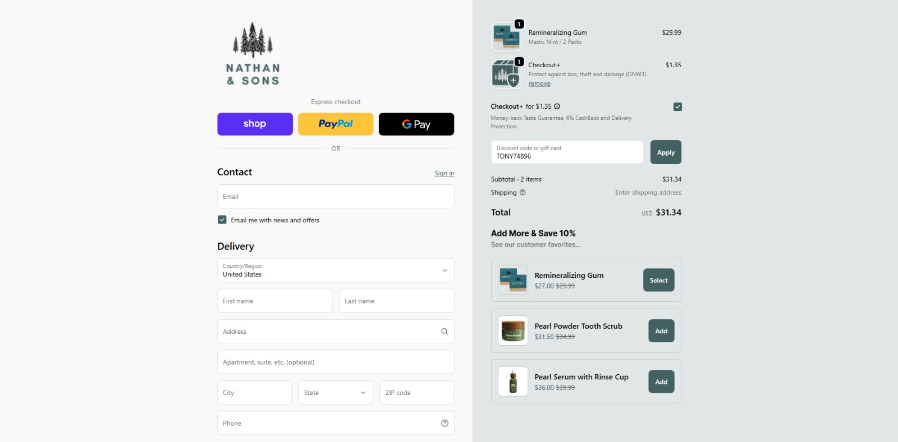
Task: Apply the discount code TONY74896
Action: (x=666, y=152)
